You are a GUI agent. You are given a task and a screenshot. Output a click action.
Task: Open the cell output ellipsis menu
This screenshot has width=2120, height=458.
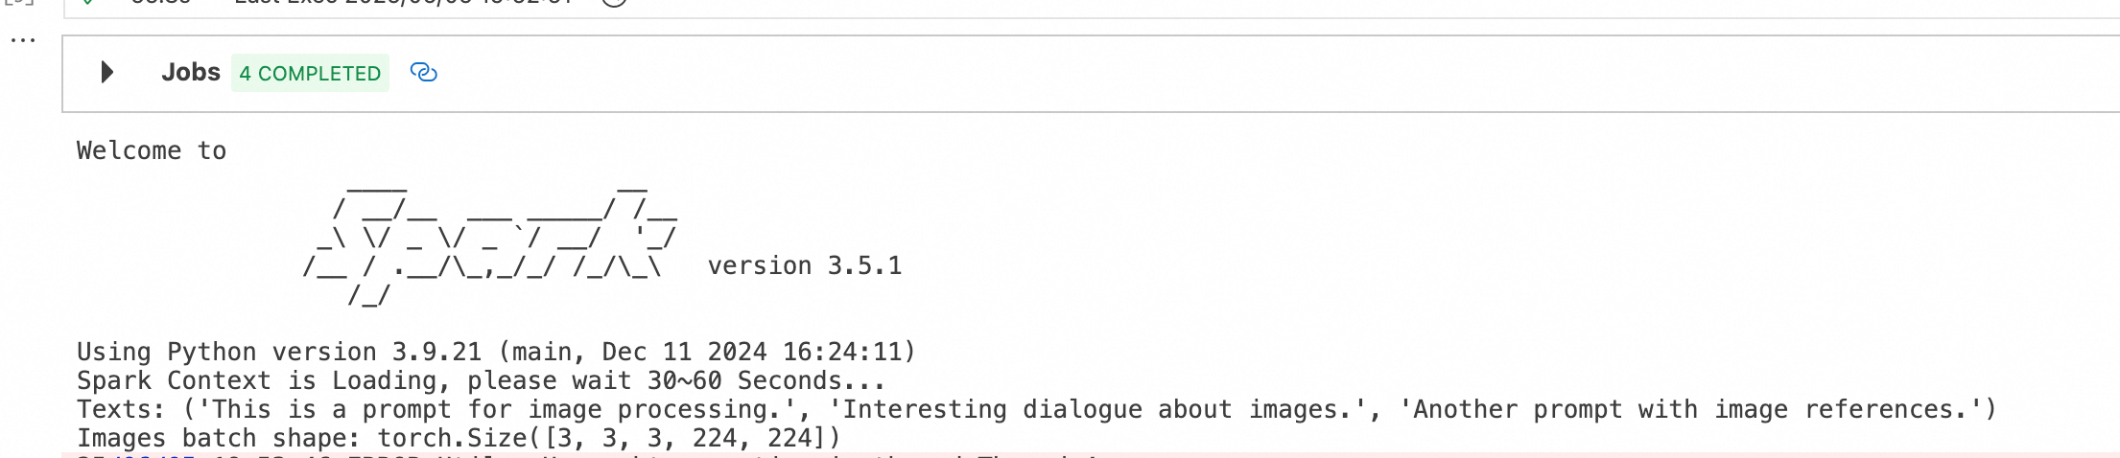23,40
